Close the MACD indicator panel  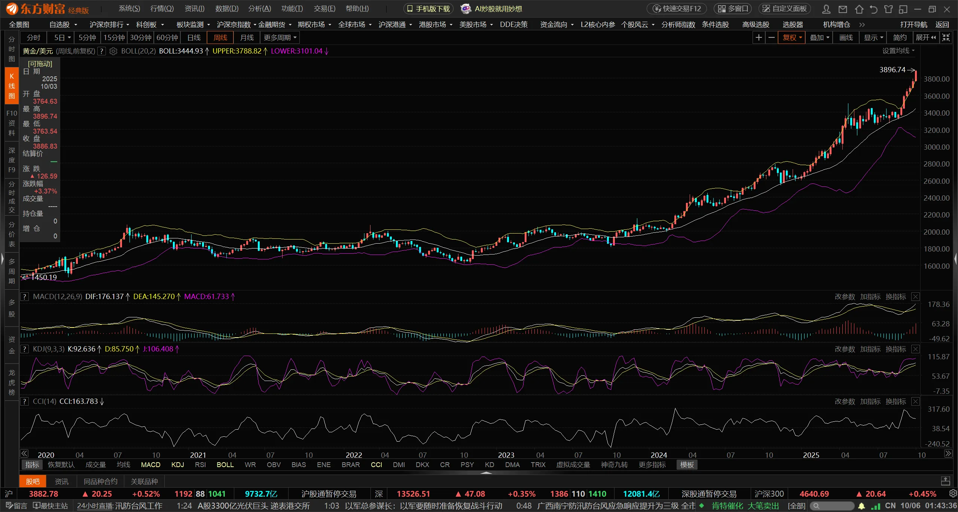[x=915, y=297]
